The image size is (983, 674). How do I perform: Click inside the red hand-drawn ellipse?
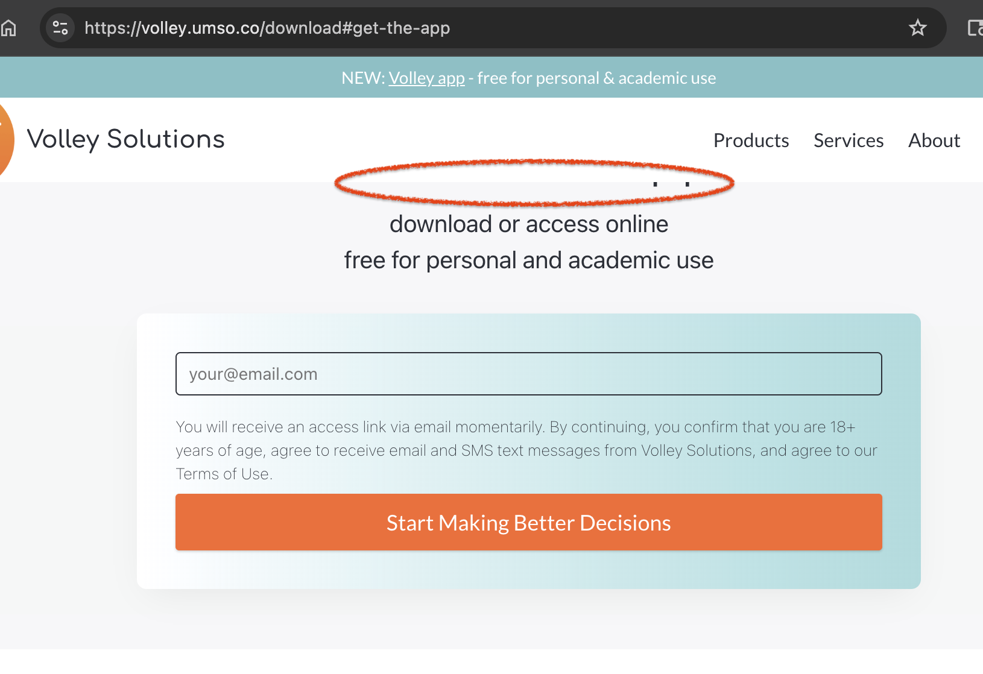534,183
